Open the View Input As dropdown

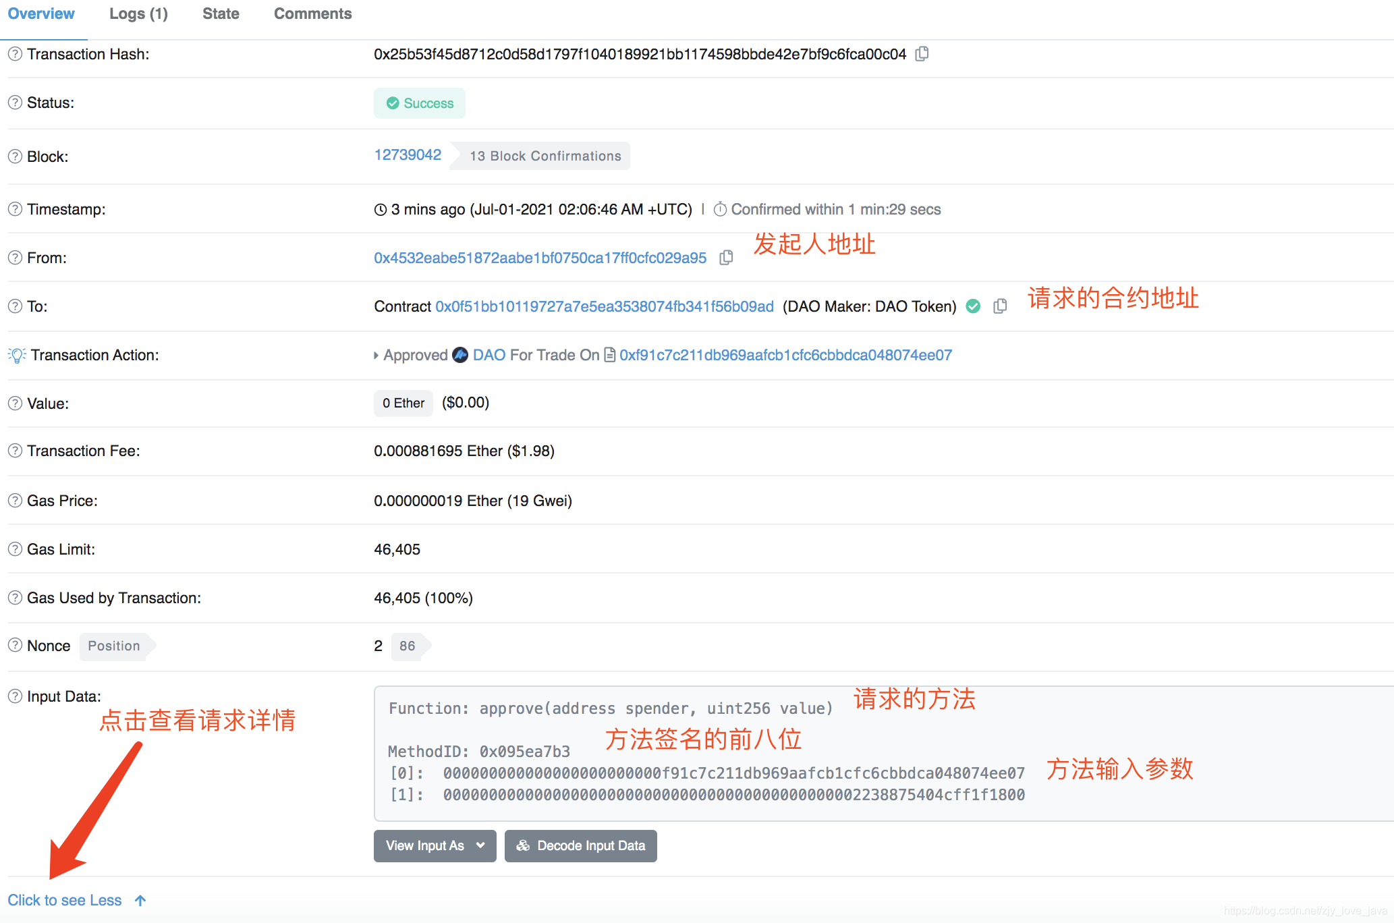coord(435,845)
